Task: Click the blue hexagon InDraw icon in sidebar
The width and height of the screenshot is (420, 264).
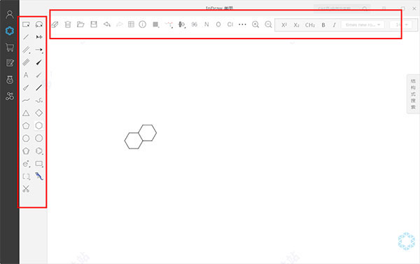Action: pos(10,31)
